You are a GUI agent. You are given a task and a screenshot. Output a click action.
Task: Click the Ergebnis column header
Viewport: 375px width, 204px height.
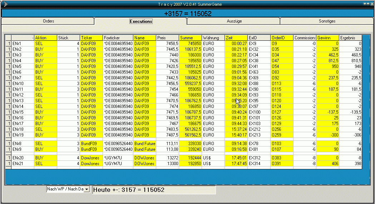[x=350, y=38]
